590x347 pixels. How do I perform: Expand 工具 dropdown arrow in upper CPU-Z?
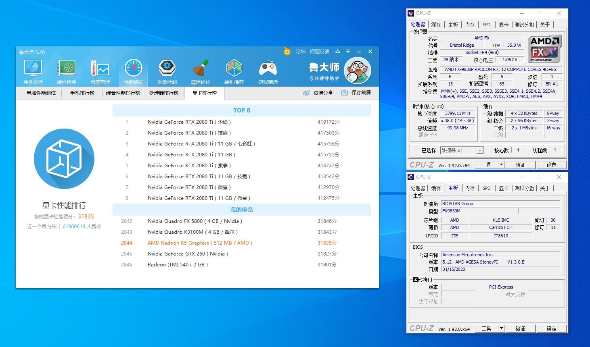[501, 165]
